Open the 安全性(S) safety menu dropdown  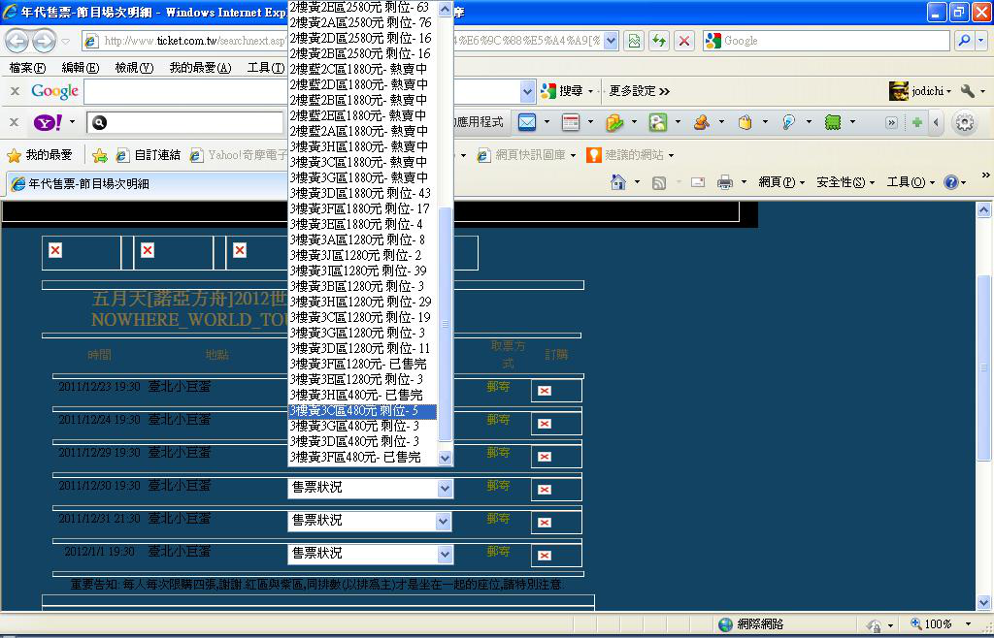845,182
